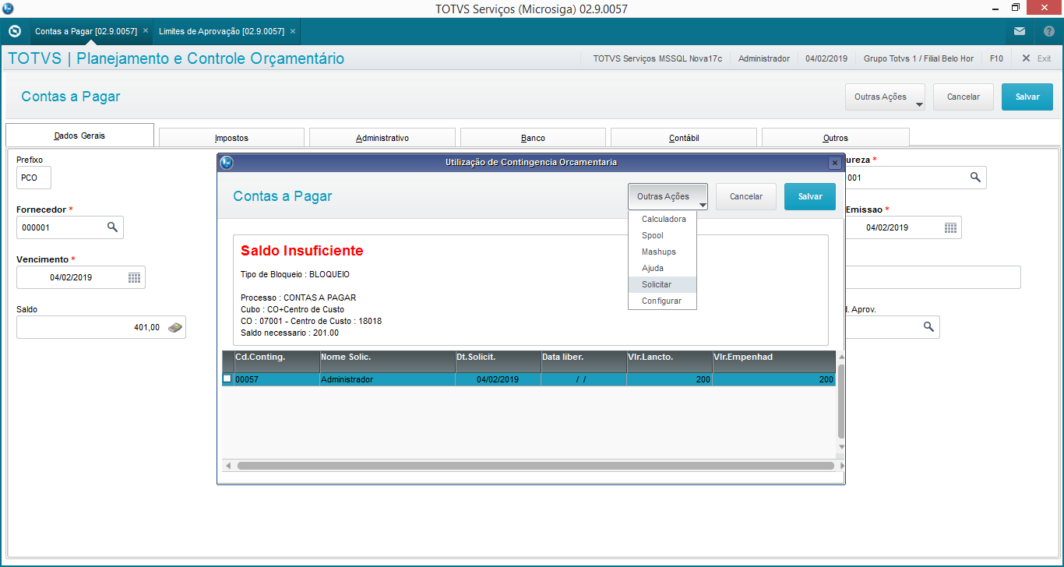The image size is (1064, 567).
Task: Open the mail envelope icon
Action: (x=1020, y=31)
